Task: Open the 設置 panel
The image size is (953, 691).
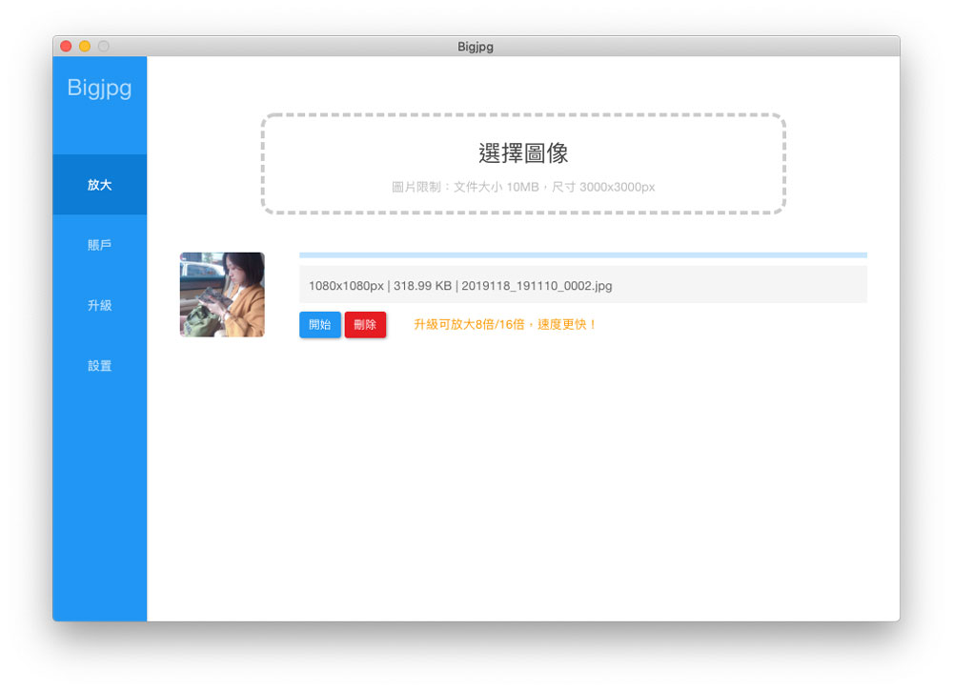Action: click(99, 366)
